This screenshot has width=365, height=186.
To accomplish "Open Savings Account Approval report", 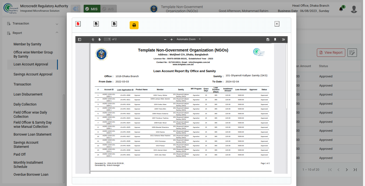I will 33,74.
